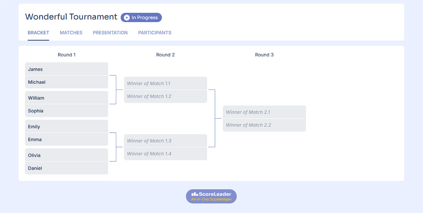Screen dimensions: 423x213
Task: Click Emma's bracket slot
Action: [67, 140]
